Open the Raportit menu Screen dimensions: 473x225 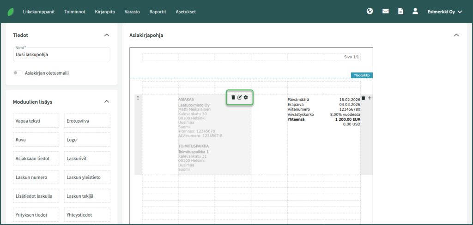point(158,12)
